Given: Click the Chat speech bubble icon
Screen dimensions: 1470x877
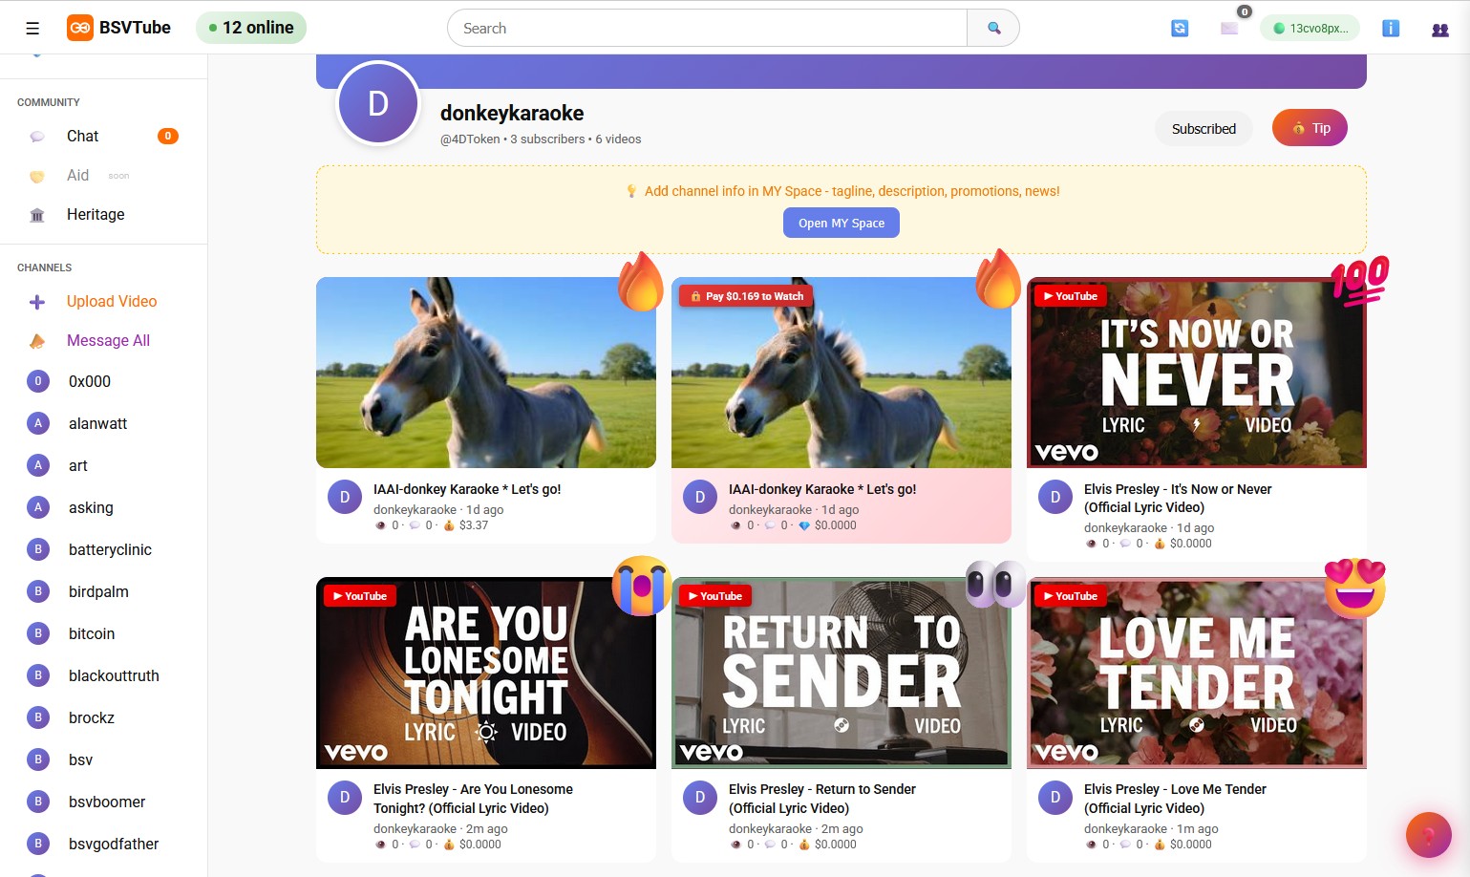Looking at the screenshot, I should click(x=37, y=137).
